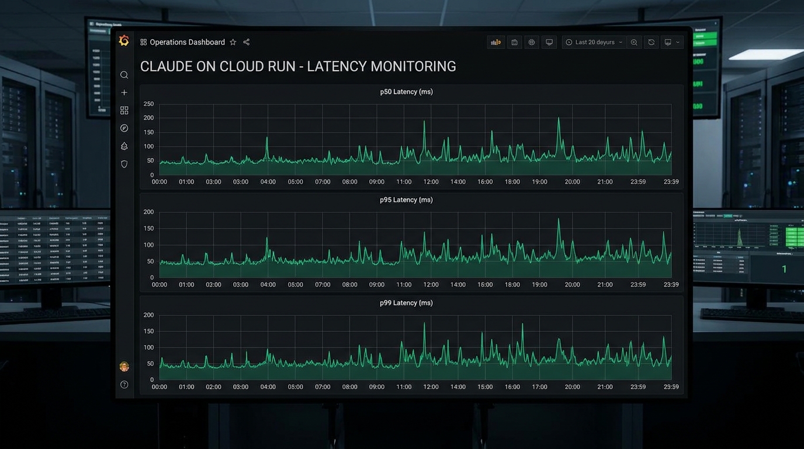804x449 pixels.
Task: Open the Last 20 time range picker
Action: pyautogui.click(x=594, y=42)
